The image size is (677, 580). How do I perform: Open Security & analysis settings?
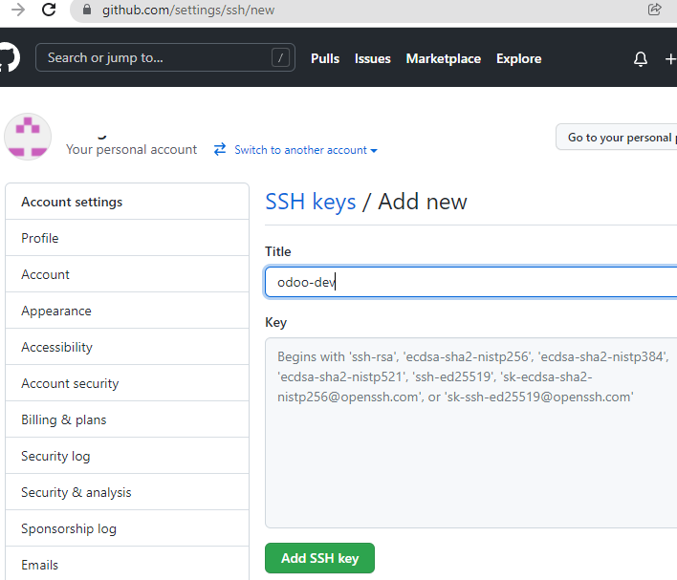(127, 491)
